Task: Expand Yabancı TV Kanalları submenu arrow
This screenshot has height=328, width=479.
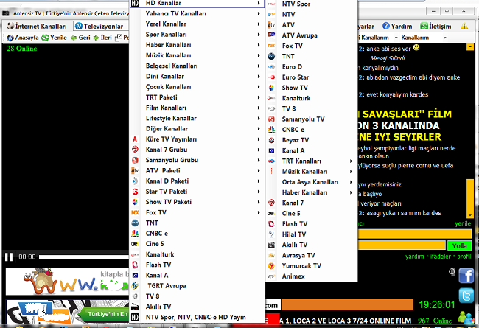Action: (x=259, y=13)
